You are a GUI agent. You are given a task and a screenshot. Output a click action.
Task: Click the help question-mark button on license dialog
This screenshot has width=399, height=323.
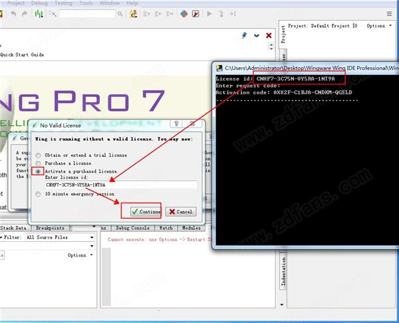click(176, 124)
